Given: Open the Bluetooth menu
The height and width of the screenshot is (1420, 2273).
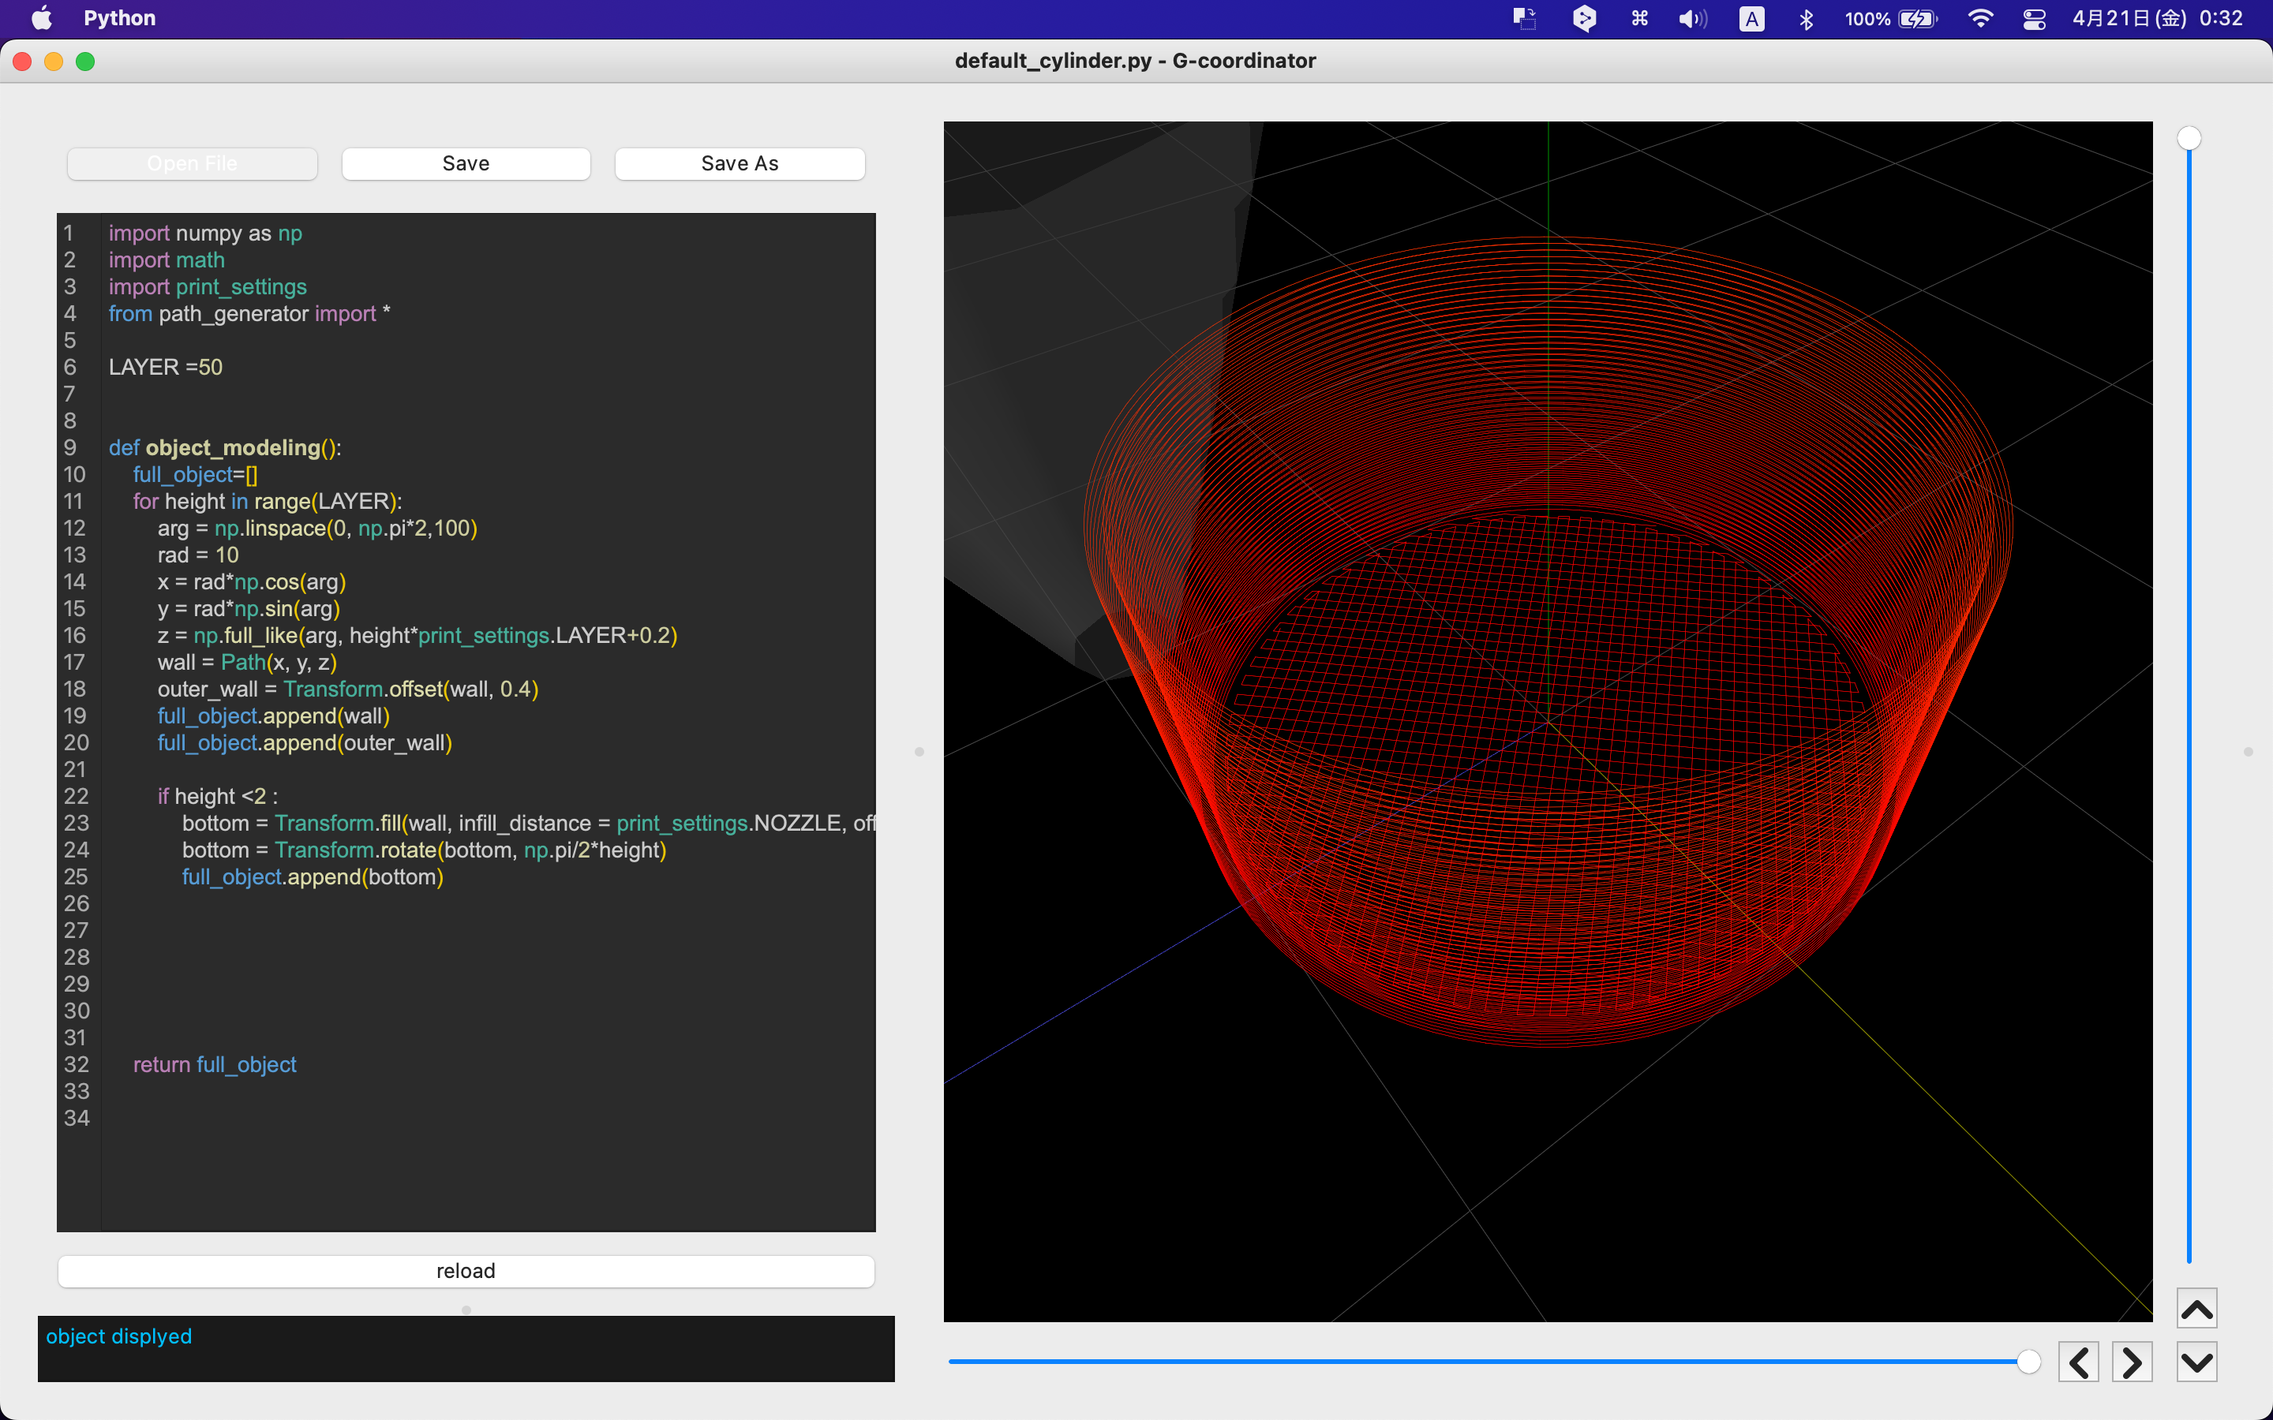Looking at the screenshot, I should pos(1807,18).
